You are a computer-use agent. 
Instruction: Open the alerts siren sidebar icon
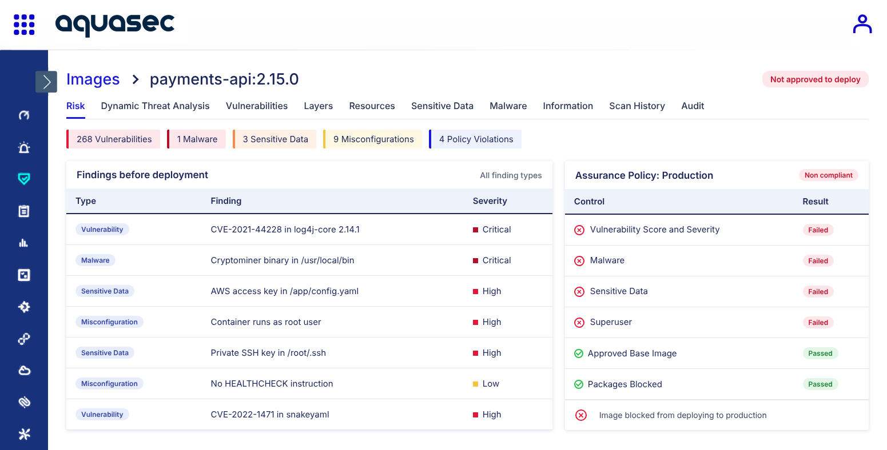pos(24,147)
